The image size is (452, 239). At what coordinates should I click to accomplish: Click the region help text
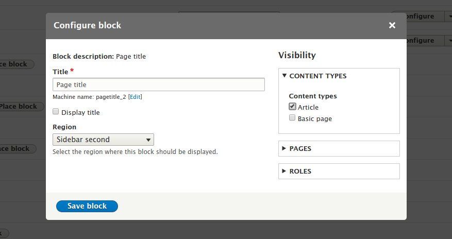coord(135,152)
